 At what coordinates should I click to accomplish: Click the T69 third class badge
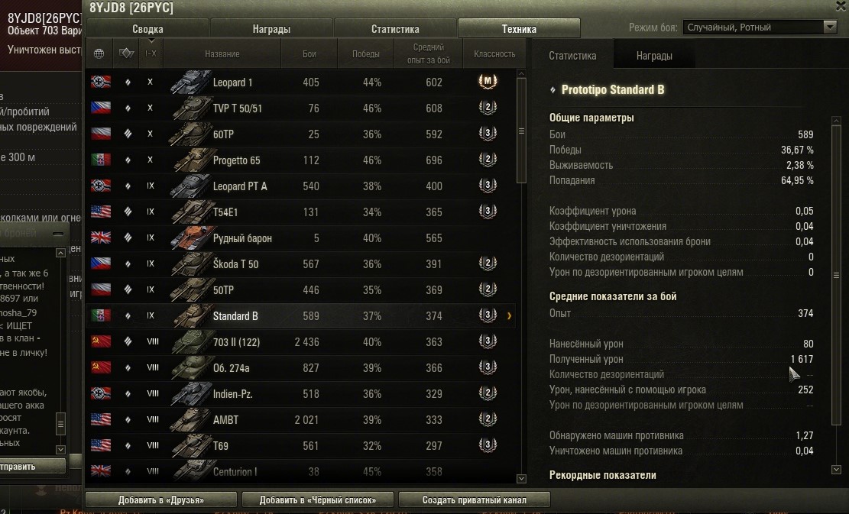coord(488,444)
